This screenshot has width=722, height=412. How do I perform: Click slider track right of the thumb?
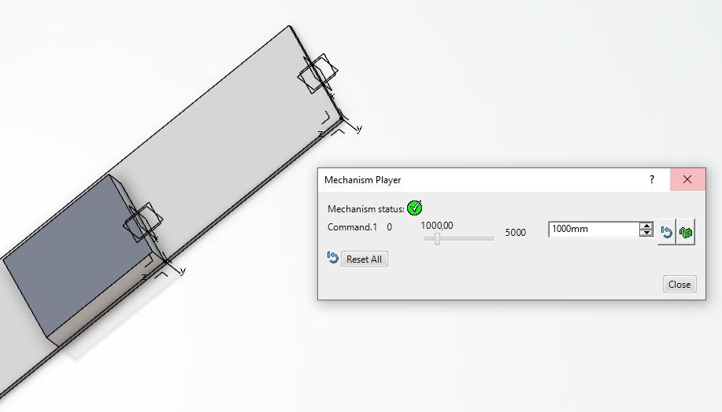467,239
